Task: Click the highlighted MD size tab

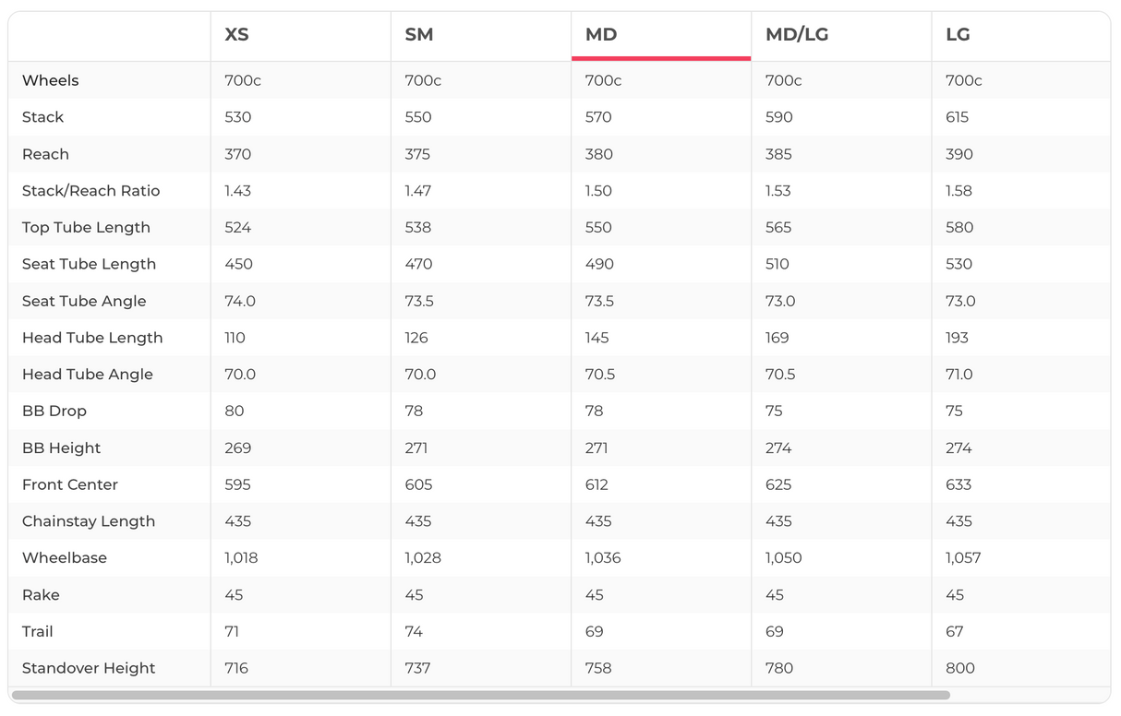Action: [x=601, y=35]
